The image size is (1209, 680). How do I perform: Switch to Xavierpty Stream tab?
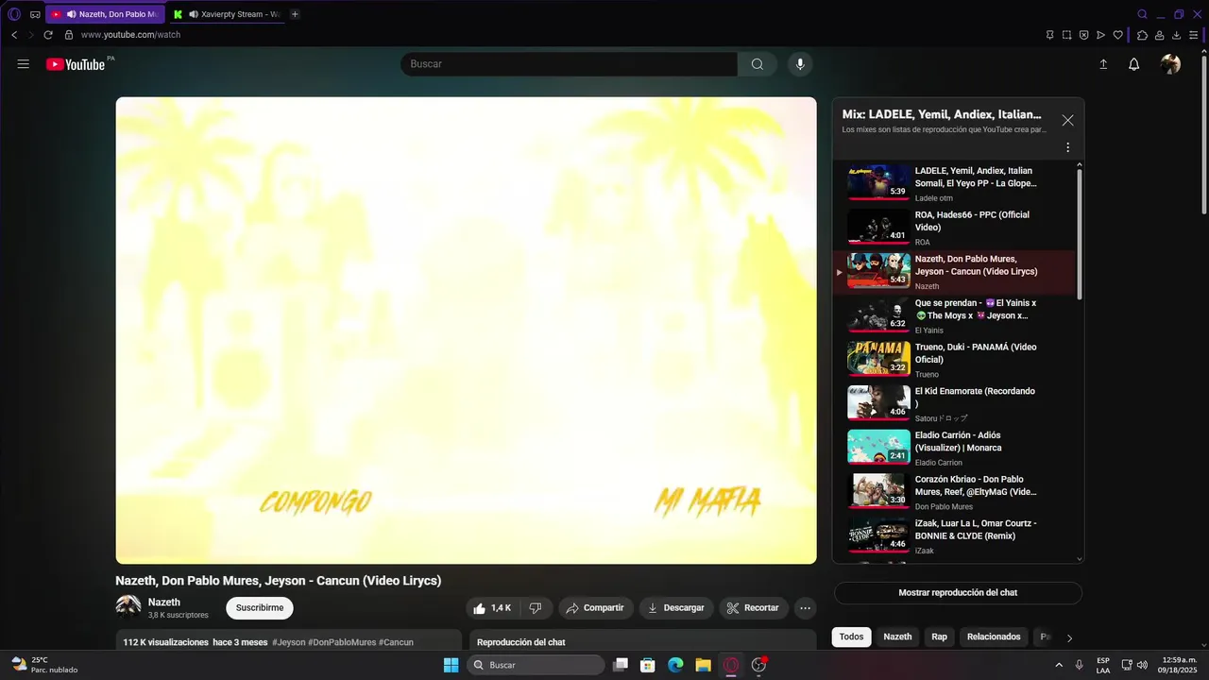pos(227,14)
